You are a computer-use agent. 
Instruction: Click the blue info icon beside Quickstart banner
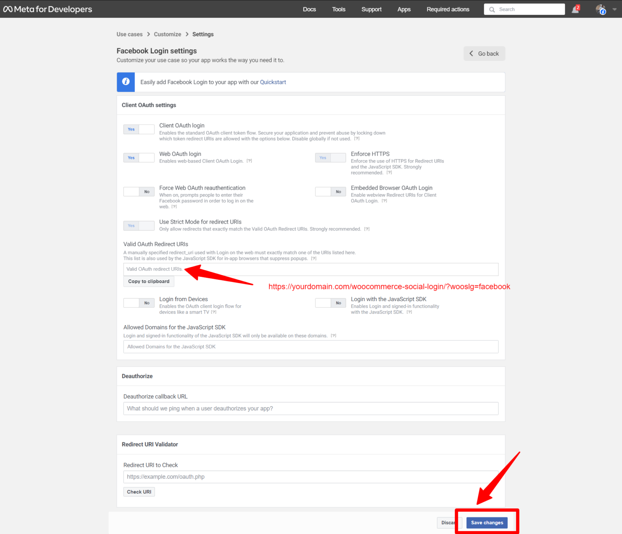coord(126,82)
